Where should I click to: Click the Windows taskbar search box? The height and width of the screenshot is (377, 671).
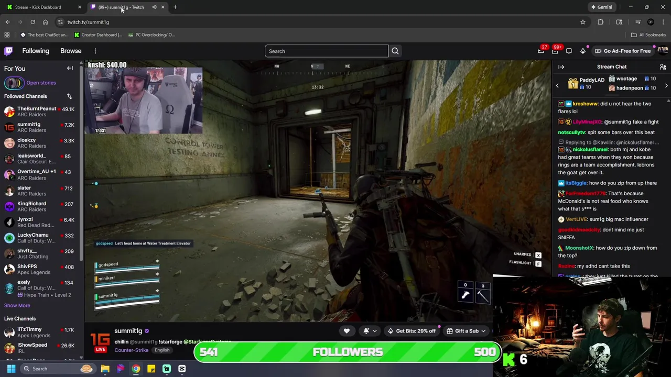58,369
